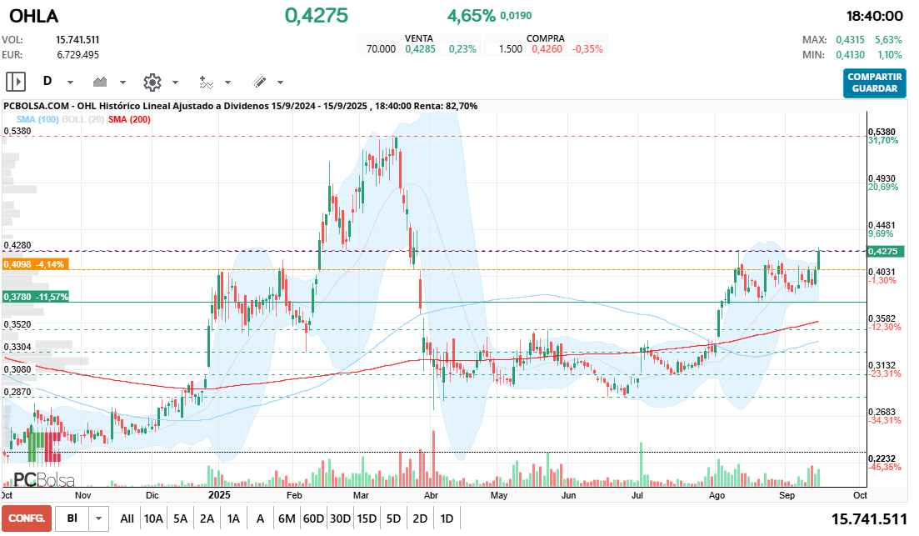Viewport: 919px width, 536px height.
Task: Select the 2D time range
Action: [x=420, y=519]
